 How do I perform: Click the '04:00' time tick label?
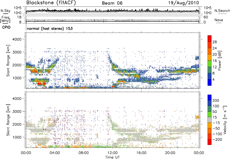(x=55, y=153)
